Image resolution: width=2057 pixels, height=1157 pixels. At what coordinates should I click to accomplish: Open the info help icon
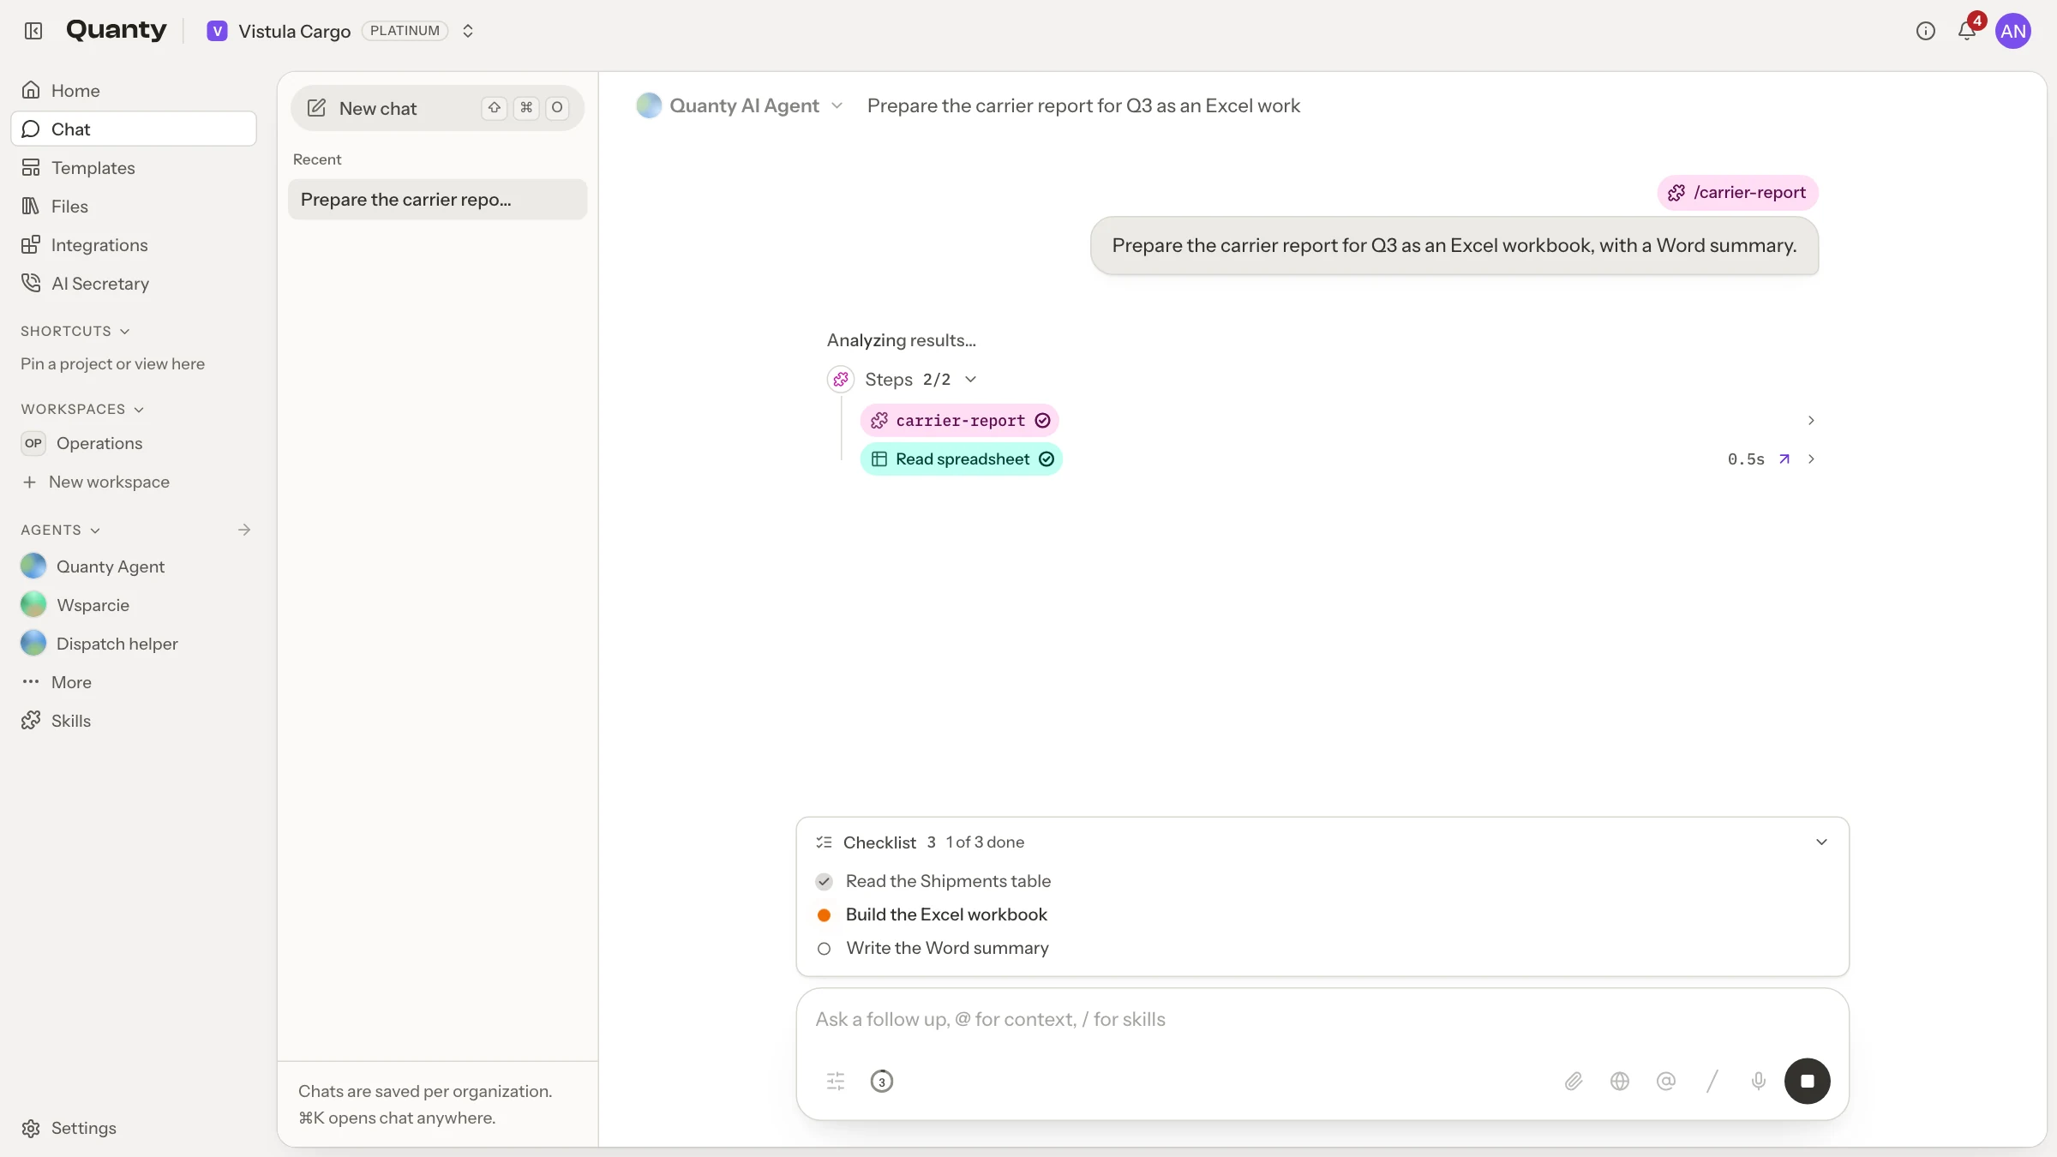point(1925,31)
